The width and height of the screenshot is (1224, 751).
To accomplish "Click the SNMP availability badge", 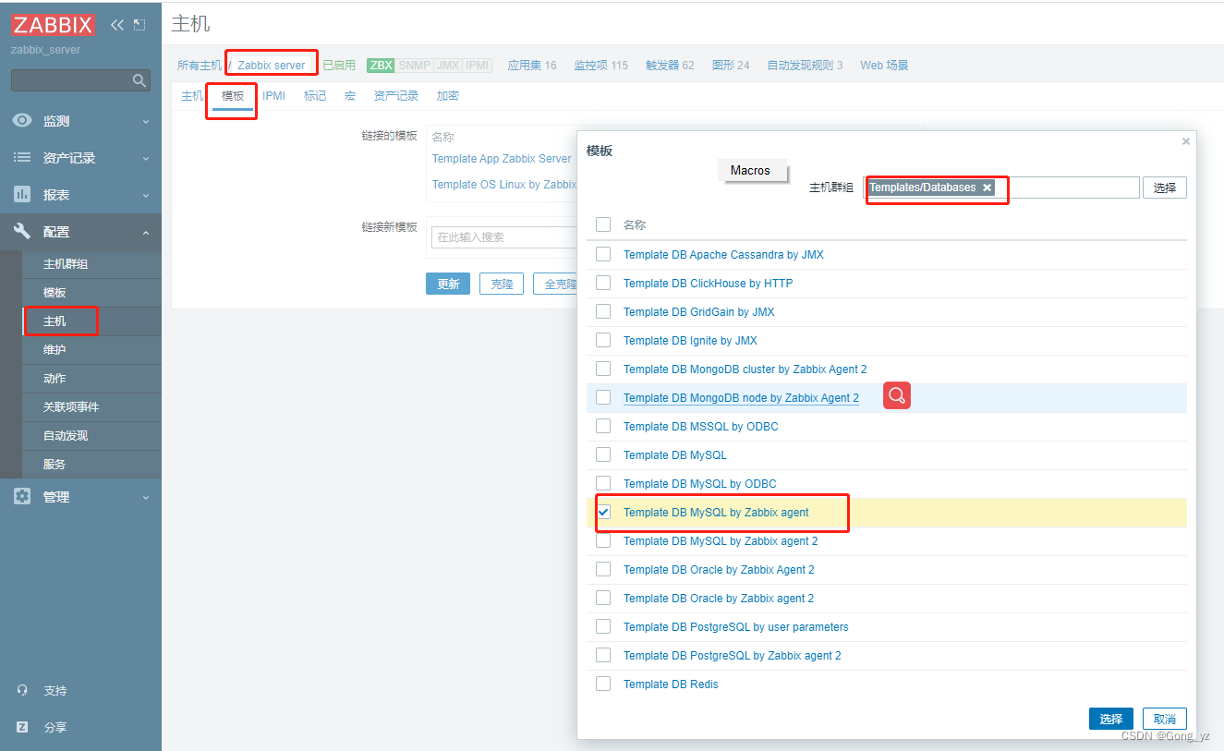I will 415,66.
